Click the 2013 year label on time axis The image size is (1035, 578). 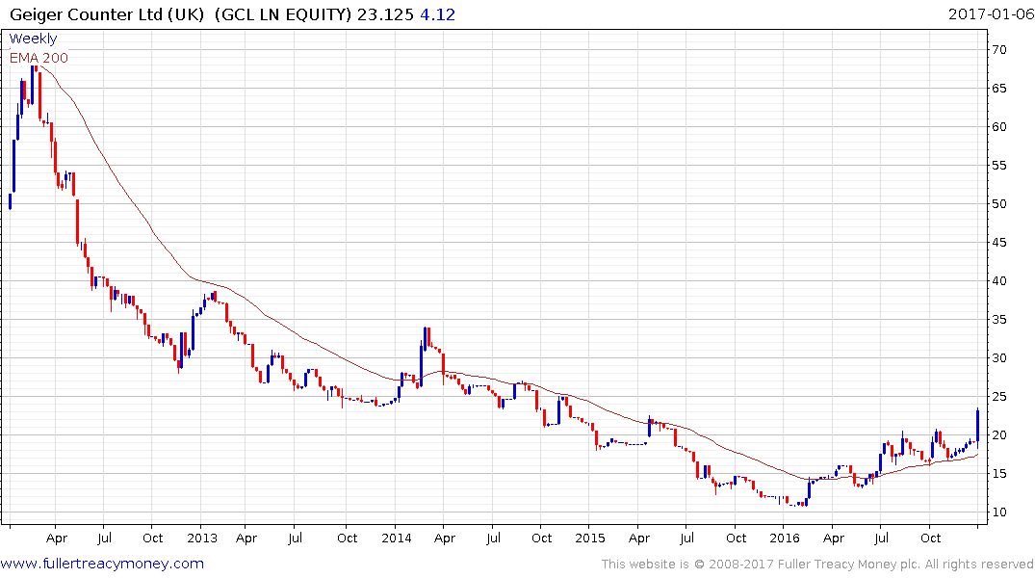tap(202, 538)
